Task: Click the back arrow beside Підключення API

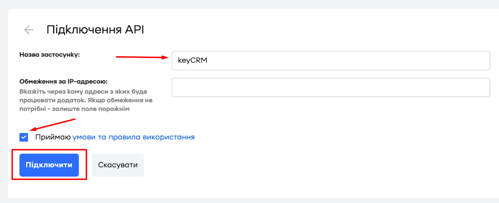Action: click(29, 30)
